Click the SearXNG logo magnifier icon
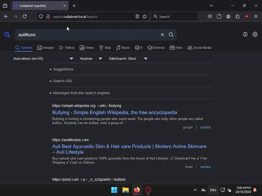The height and width of the screenshot is (196, 262). (7, 35)
